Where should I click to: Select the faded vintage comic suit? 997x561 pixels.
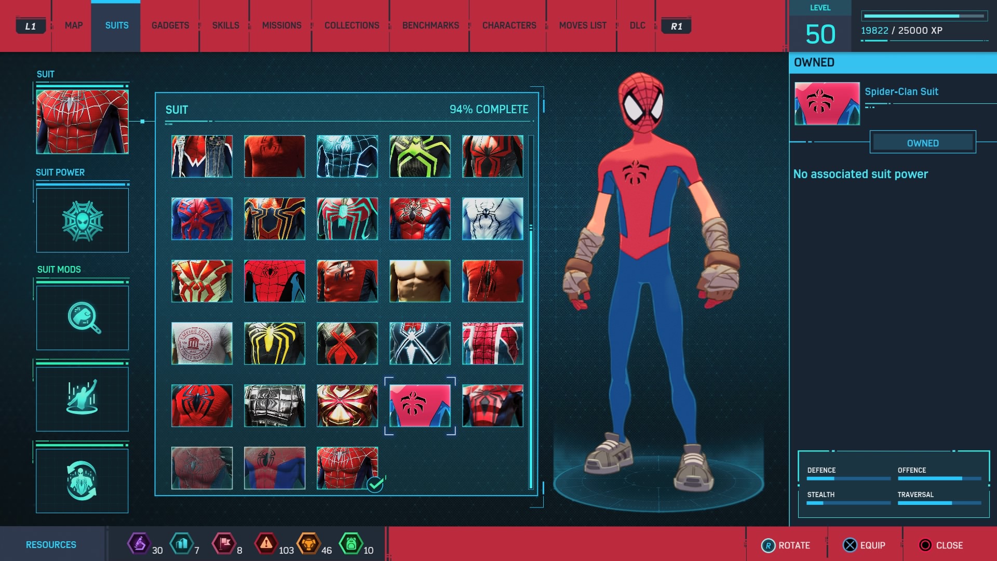pyautogui.click(x=202, y=468)
